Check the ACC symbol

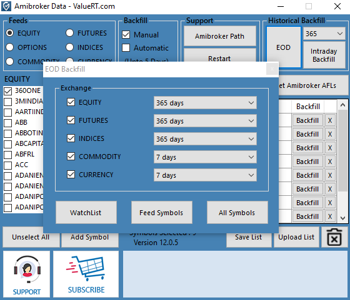(7, 165)
